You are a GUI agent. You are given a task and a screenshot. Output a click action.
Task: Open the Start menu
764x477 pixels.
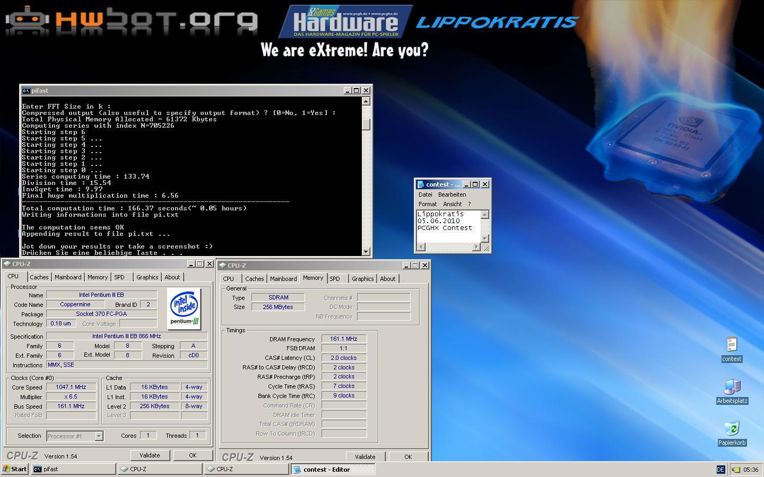pos(15,469)
